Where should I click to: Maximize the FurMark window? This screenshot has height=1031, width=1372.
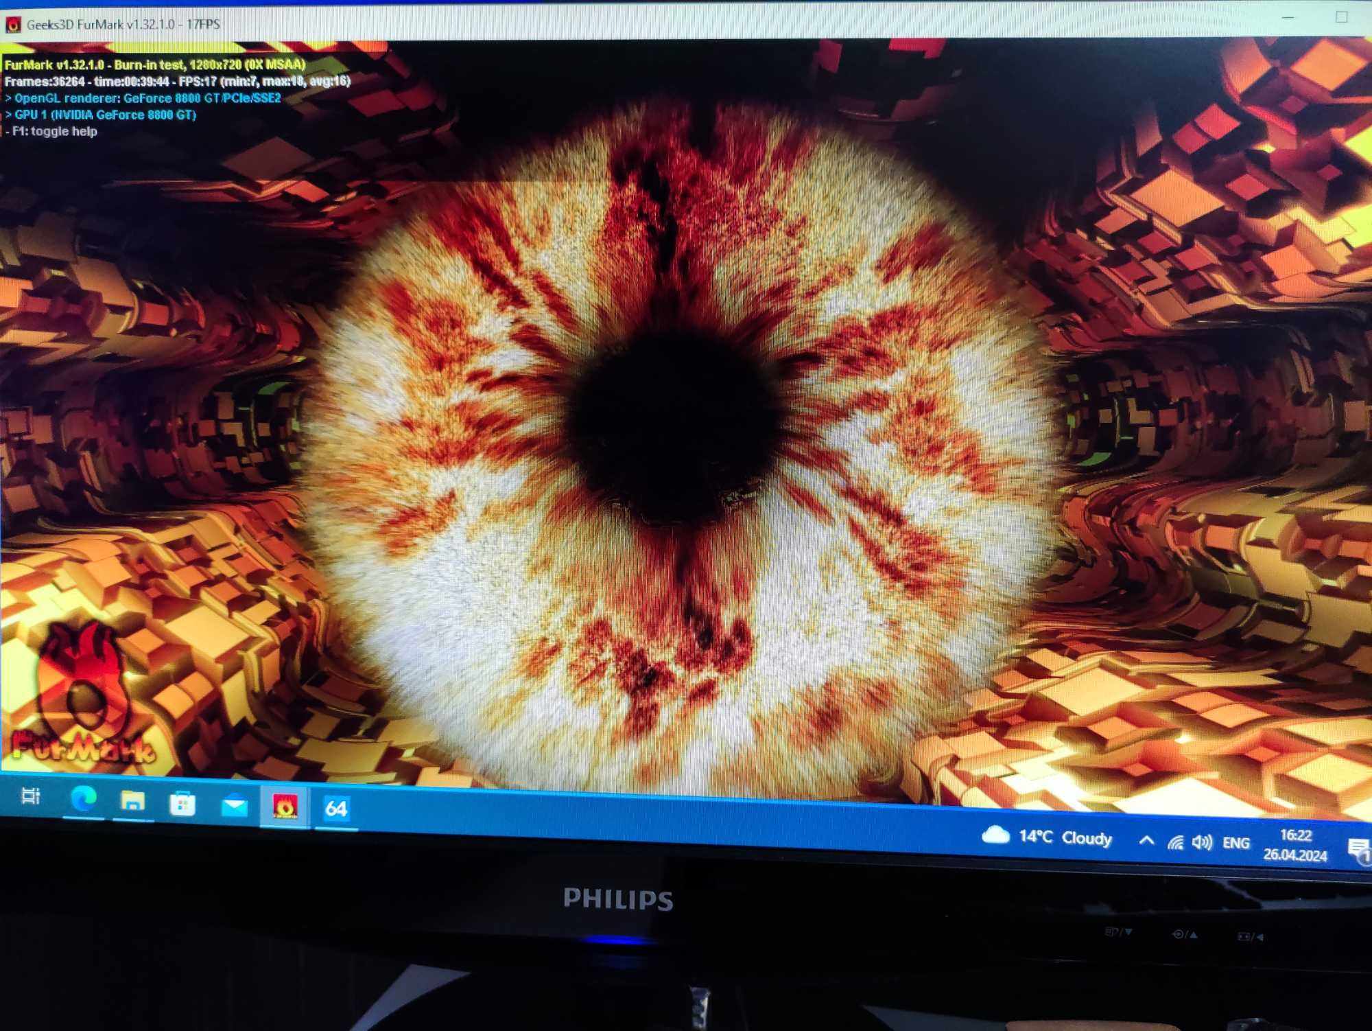[x=1342, y=17]
